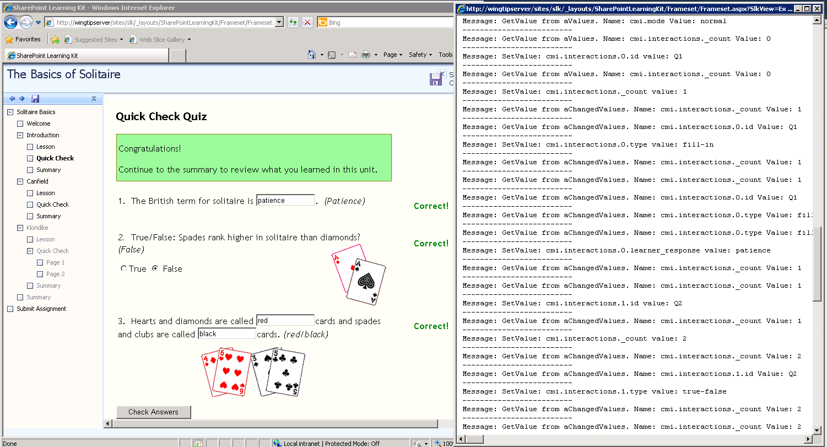Select Page 1 under Klondike Quick Check
The image size is (827, 447).
click(55, 262)
